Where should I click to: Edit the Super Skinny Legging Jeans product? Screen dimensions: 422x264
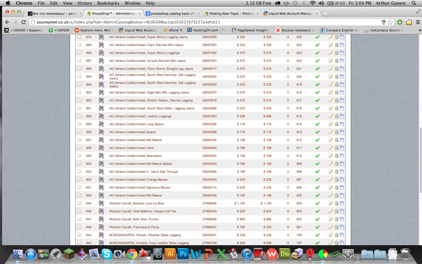[331, 37]
